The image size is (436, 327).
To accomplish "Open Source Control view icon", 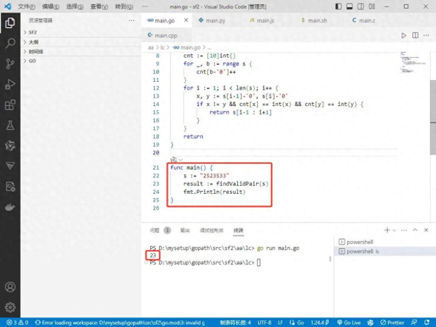I will tap(10, 64).
